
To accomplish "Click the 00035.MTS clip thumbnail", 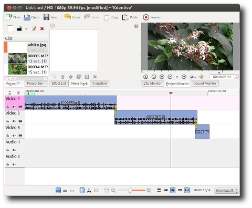I will click(x=17, y=58).
